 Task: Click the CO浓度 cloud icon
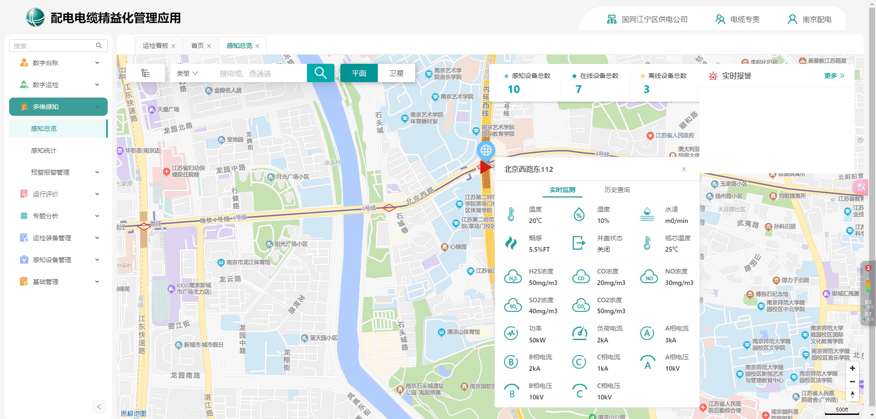581,277
